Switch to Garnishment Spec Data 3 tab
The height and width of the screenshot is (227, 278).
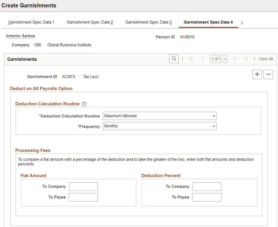pos(148,22)
